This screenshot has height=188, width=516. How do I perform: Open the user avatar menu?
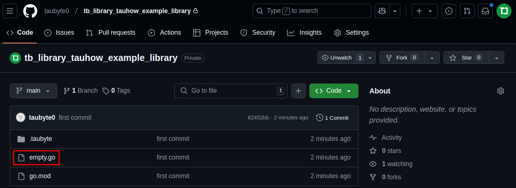pyautogui.click(x=504, y=11)
